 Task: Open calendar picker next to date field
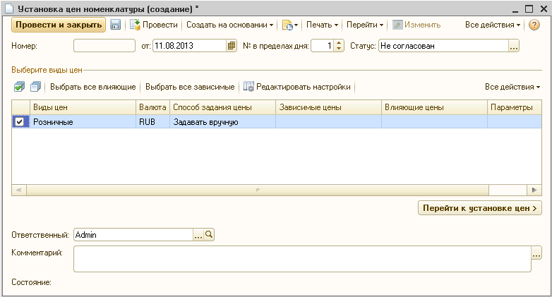click(x=232, y=46)
